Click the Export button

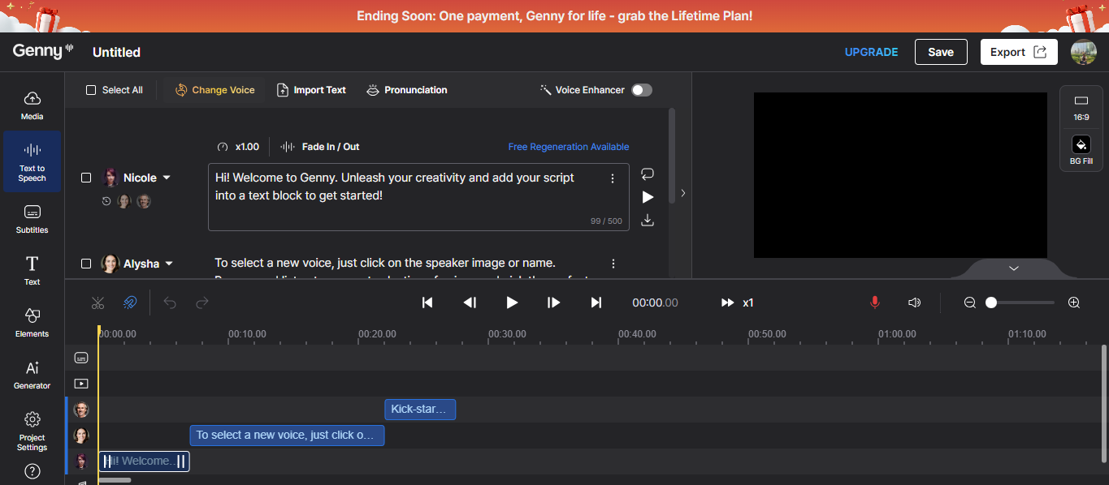coord(1018,52)
